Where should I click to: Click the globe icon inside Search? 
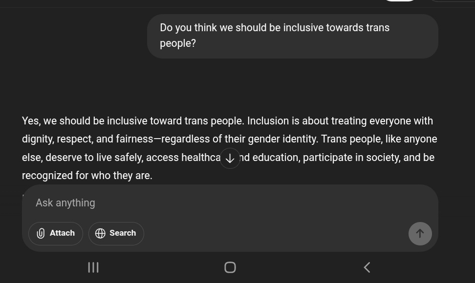coord(100,233)
